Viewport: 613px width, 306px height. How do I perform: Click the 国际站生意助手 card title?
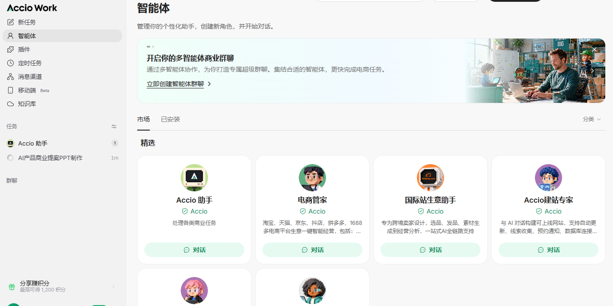point(430,200)
